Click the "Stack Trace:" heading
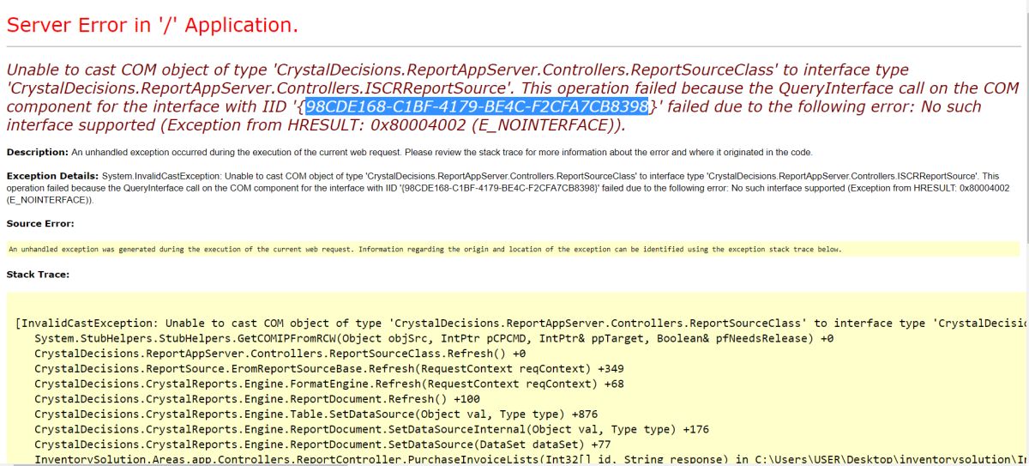The height and width of the screenshot is (466, 1029). [38, 275]
